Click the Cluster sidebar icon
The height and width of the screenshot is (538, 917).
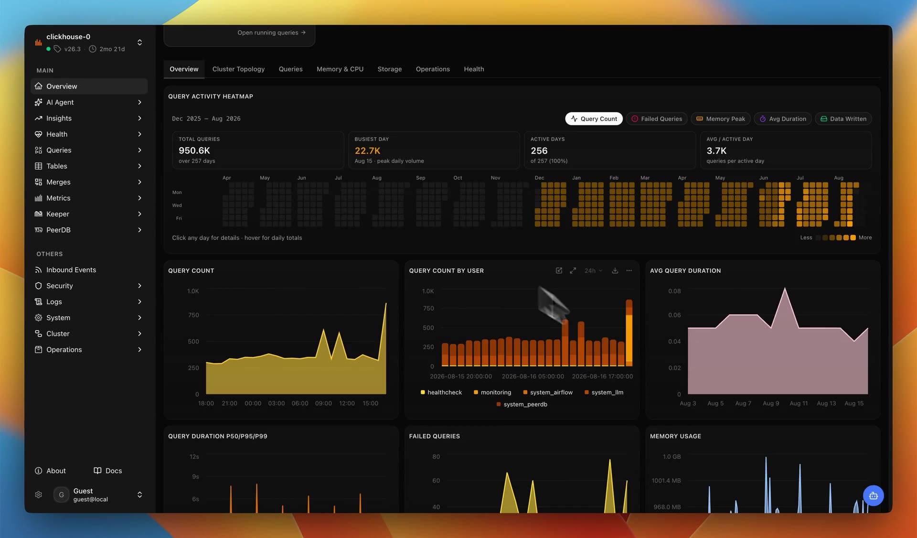coord(38,334)
